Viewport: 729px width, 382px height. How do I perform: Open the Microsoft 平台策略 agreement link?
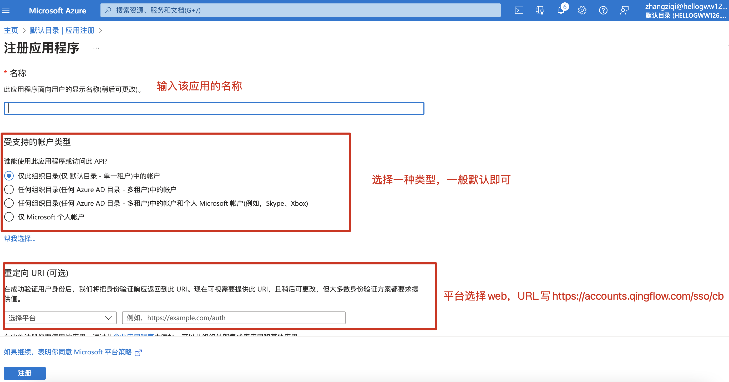(x=68, y=352)
